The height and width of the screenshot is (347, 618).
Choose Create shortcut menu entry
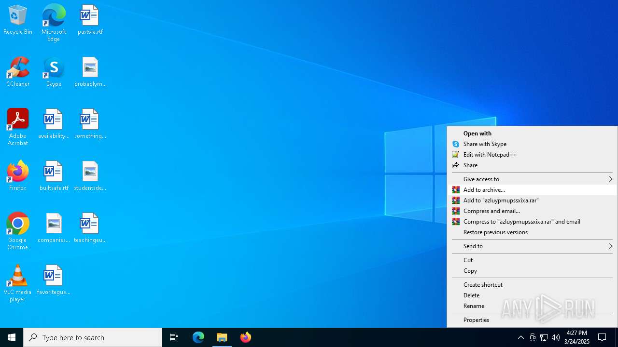pyautogui.click(x=532, y=285)
